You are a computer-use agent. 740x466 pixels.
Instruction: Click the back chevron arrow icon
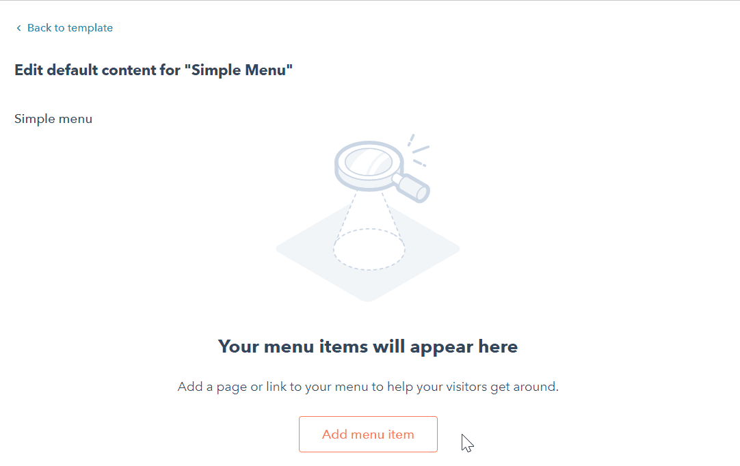[x=18, y=28]
